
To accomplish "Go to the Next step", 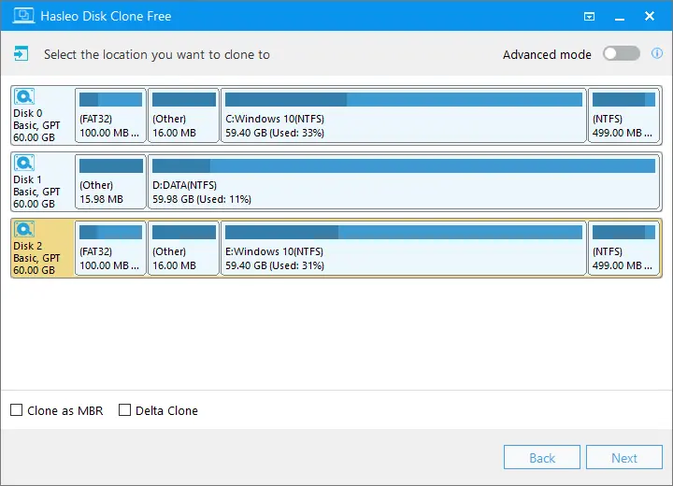I will pos(624,457).
